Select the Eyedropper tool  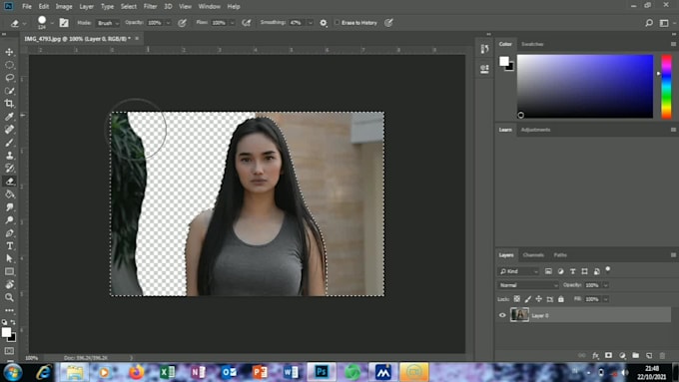point(9,117)
